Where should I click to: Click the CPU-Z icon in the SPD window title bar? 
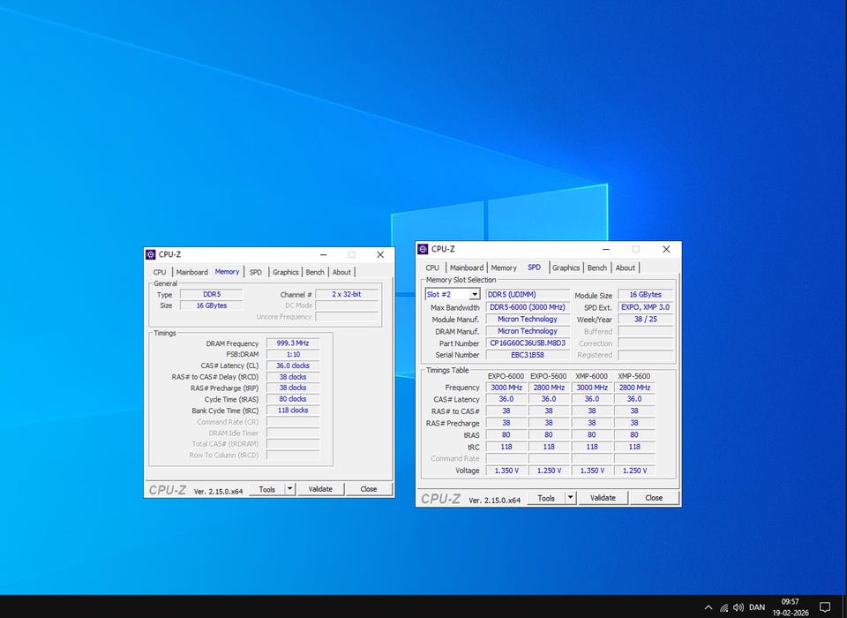pos(424,249)
